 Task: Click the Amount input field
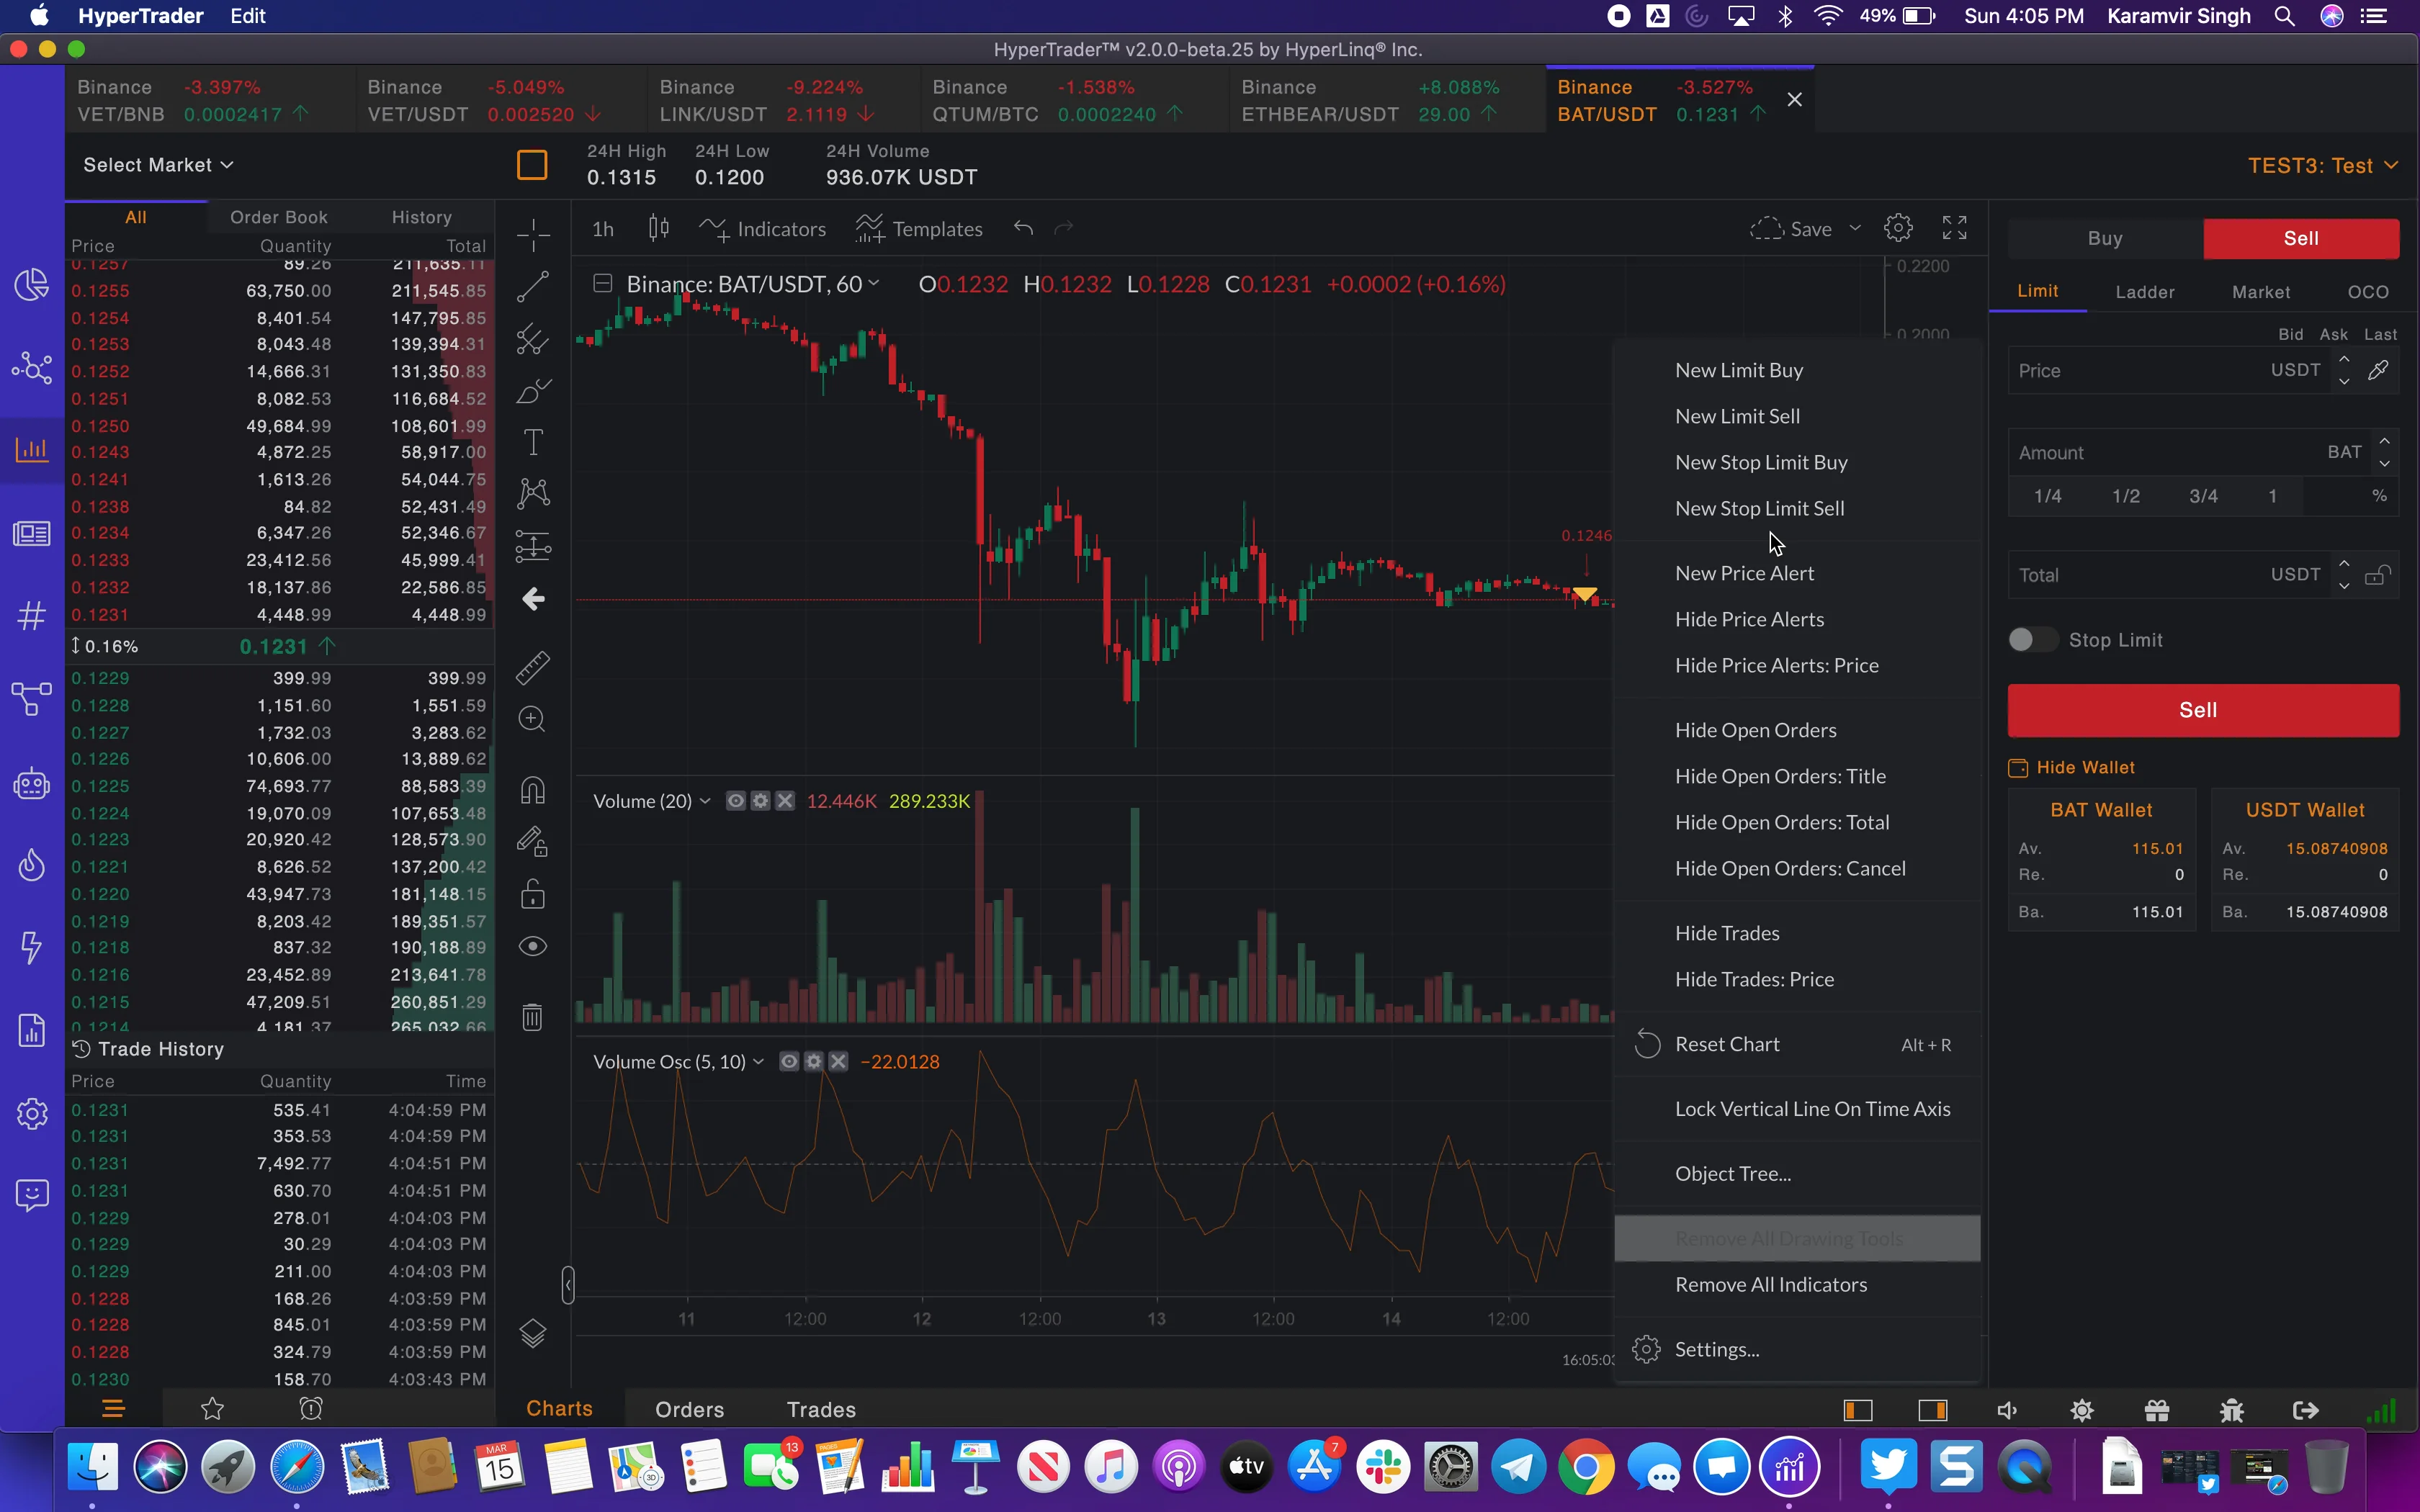[2150, 452]
